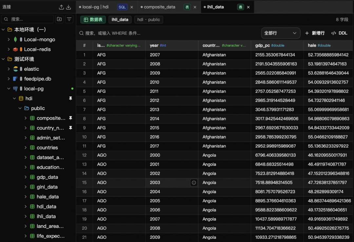Screen dimensions: 354x242
Task: Click the local-pg PostgreSQL elephant icon
Action: point(15,89)
